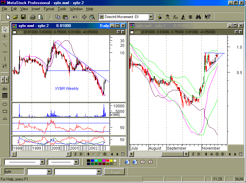246x183 pixels.
Task: Zoom in button on left chart scrollbar
Action: click(105, 154)
